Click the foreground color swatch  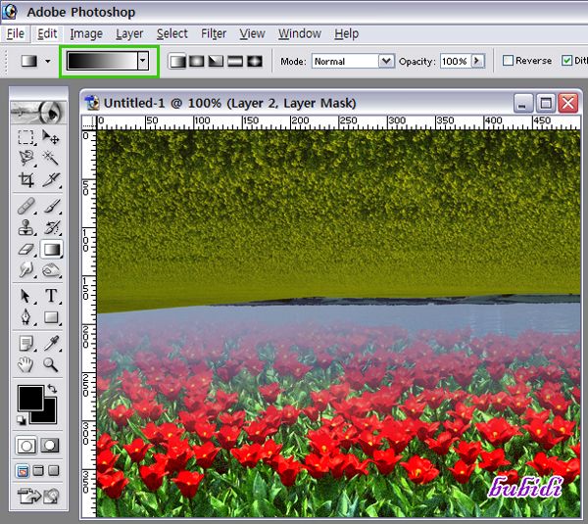click(x=30, y=398)
